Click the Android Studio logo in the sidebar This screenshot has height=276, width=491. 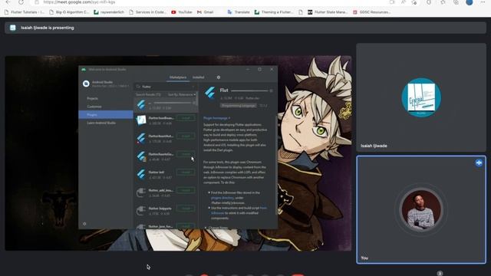tap(86, 84)
